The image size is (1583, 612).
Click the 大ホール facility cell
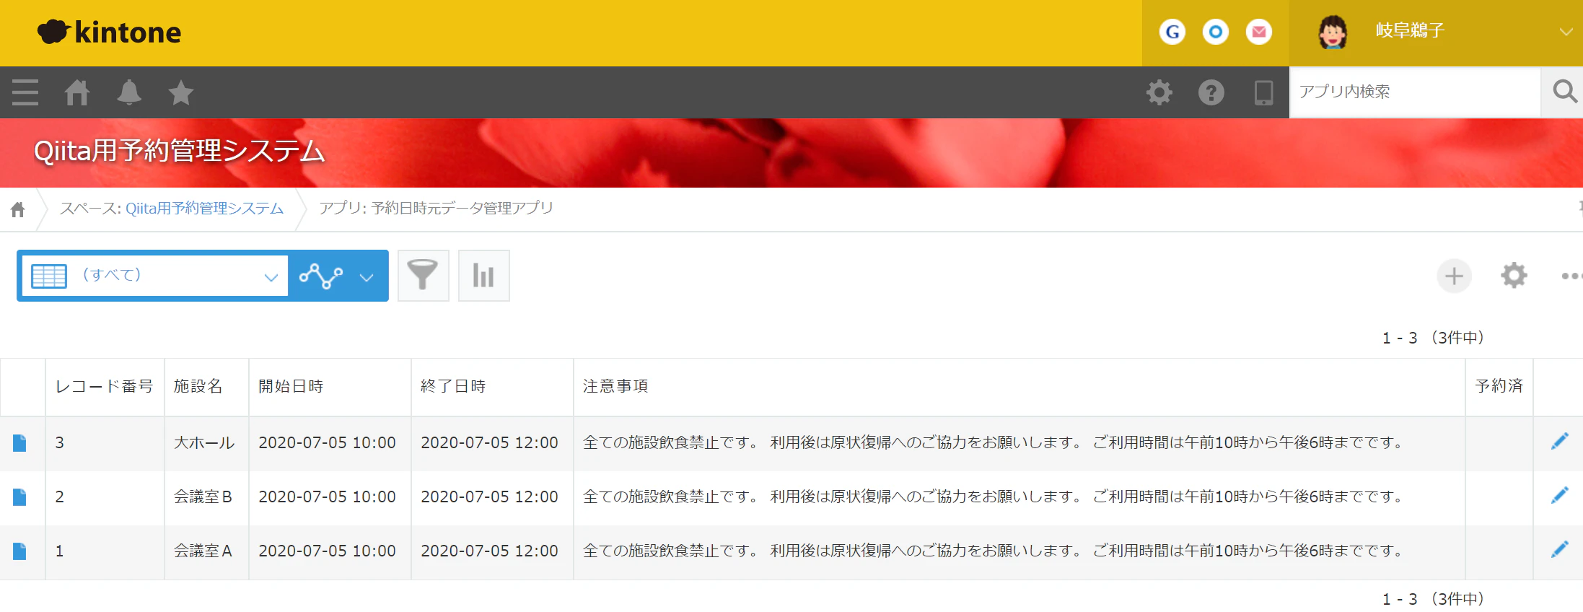[x=206, y=443]
